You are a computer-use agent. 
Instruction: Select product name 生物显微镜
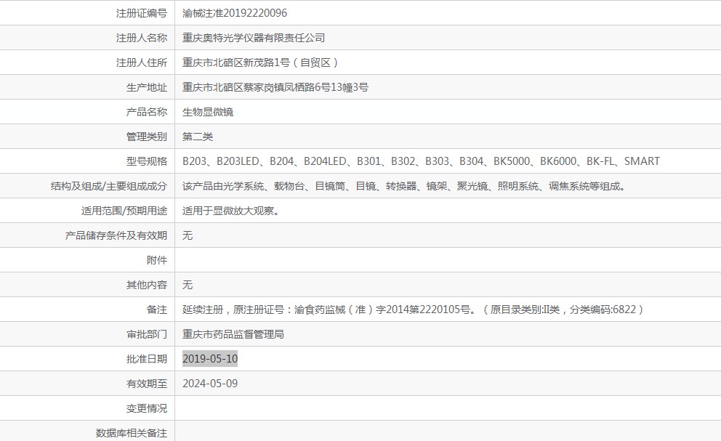pos(208,112)
